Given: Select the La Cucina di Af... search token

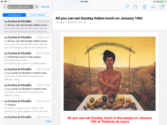Looking at the screenshot, I should 20,7.
